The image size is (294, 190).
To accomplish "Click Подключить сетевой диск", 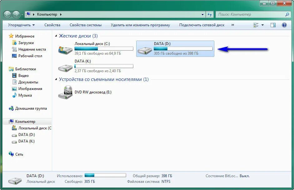I will pos(202,25).
